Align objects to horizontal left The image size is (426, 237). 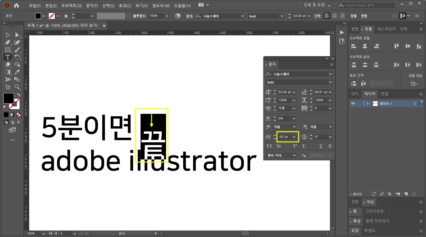[x=354, y=46]
